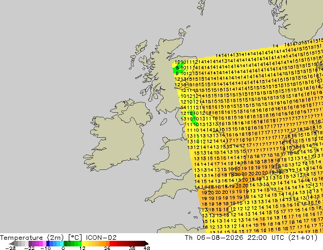Click the green band of the legend
Screen dimensions: 323x250
[x=72, y=243]
